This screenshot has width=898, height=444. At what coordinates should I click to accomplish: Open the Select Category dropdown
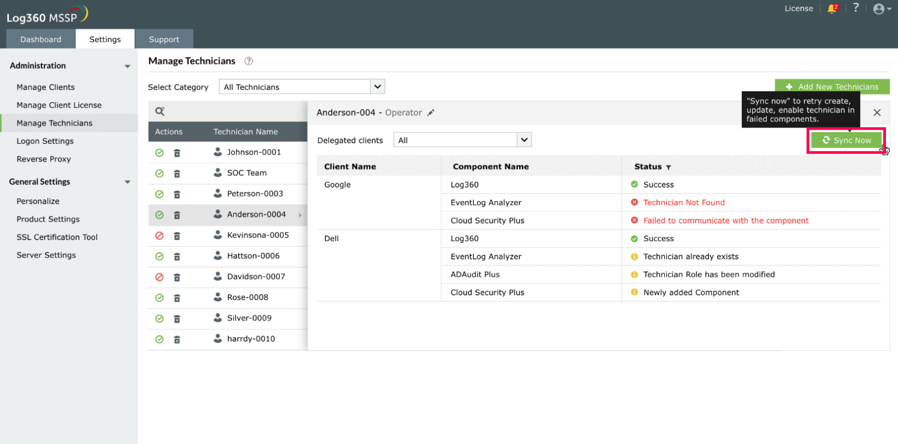point(302,87)
